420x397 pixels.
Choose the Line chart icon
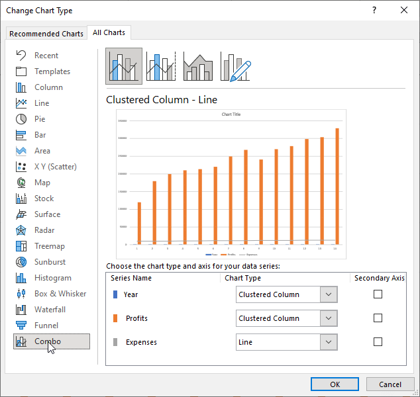21,103
